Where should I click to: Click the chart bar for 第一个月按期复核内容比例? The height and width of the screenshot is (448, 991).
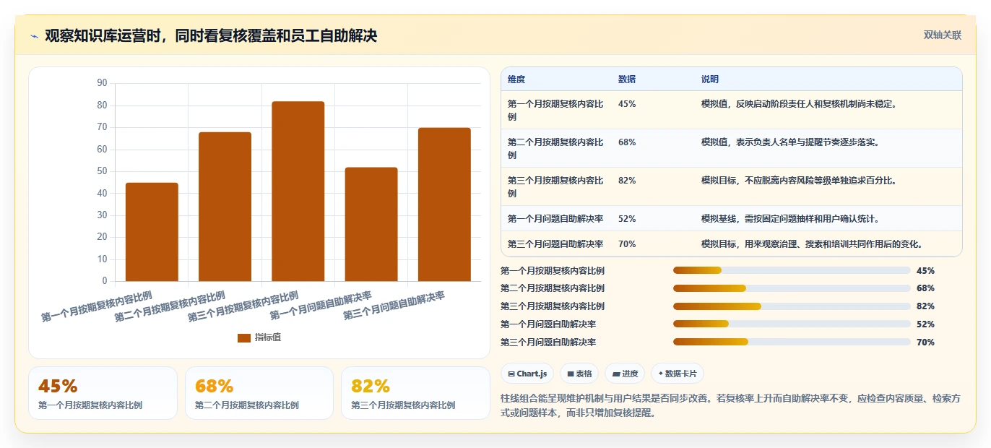click(x=152, y=232)
